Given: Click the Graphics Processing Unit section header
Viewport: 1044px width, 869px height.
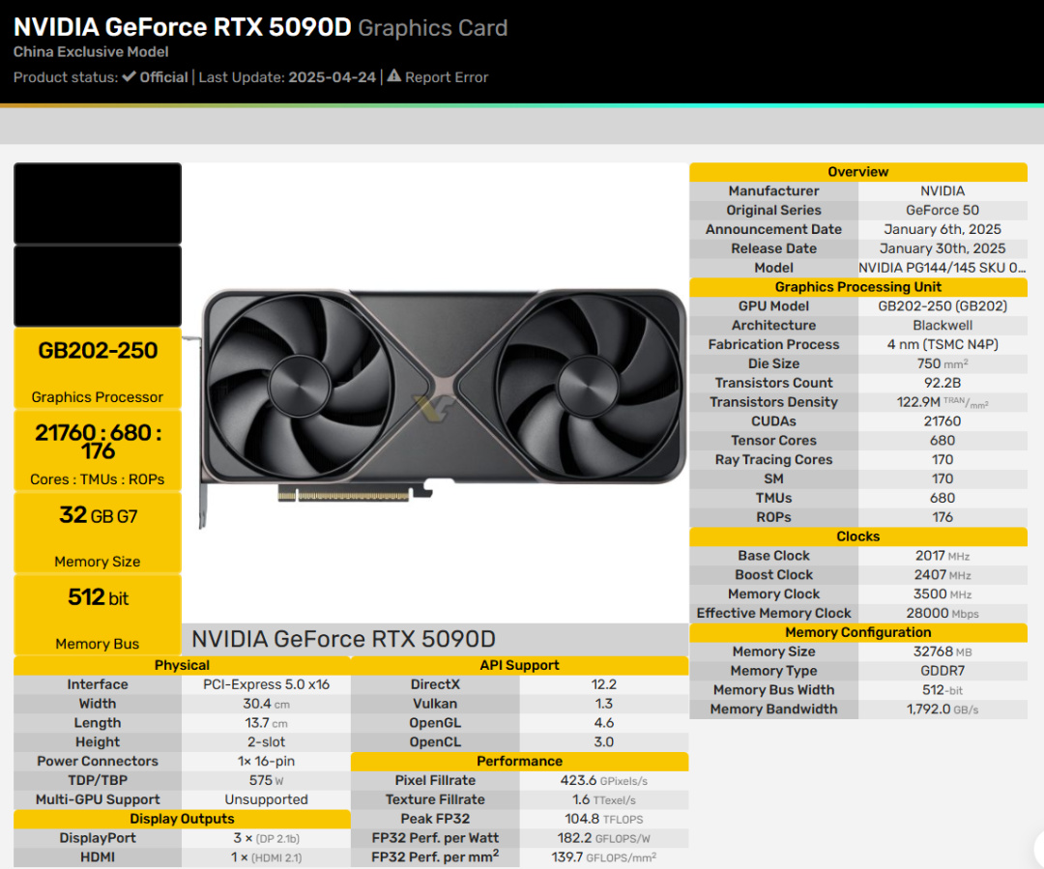Looking at the screenshot, I should click(x=858, y=287).
